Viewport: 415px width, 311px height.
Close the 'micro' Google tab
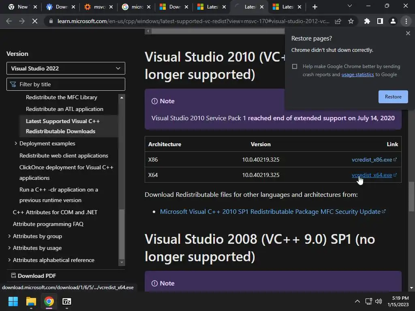(x=149, y=7)
